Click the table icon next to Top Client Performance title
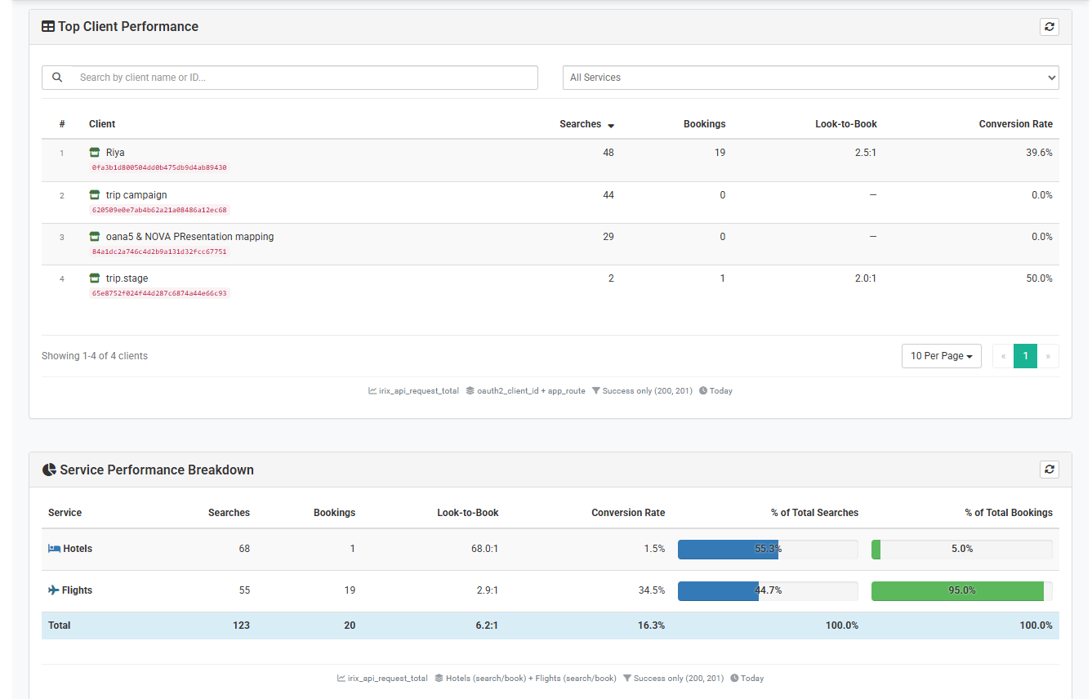This screenshot has height=699, width=1092. click(x=47, y=25)
